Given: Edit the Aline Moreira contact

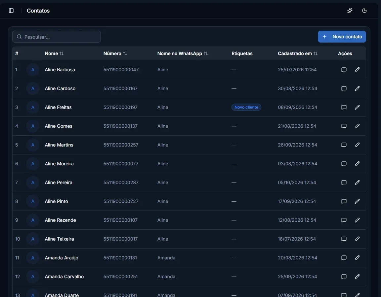Looking at the screenshot, I should (x=357, y=164).
